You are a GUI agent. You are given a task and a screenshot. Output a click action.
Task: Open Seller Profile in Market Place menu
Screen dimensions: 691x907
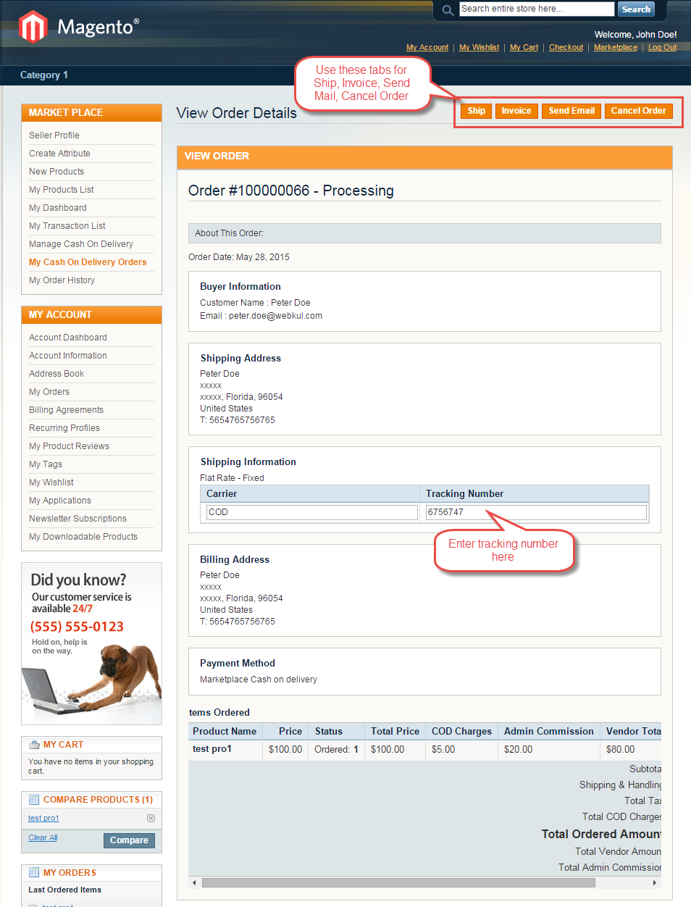[x=54, y=135]
